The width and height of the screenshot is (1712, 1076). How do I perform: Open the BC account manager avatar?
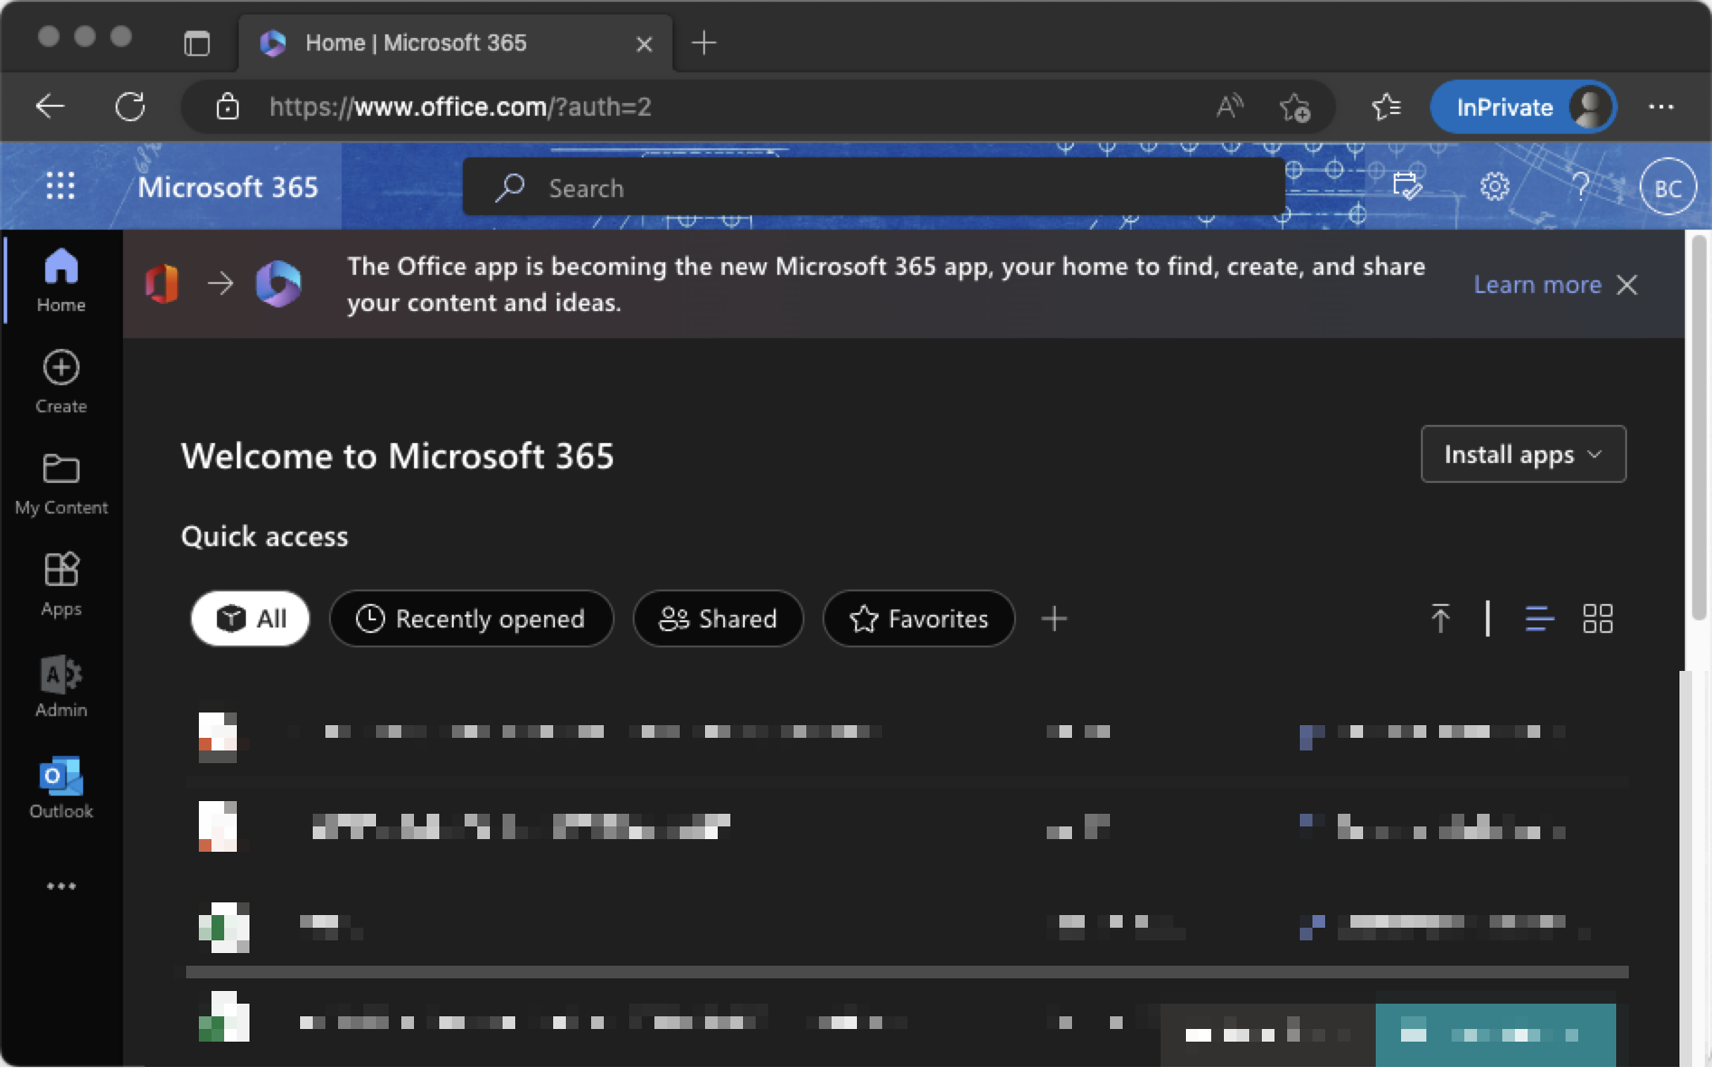click(x=1668, y=187)
